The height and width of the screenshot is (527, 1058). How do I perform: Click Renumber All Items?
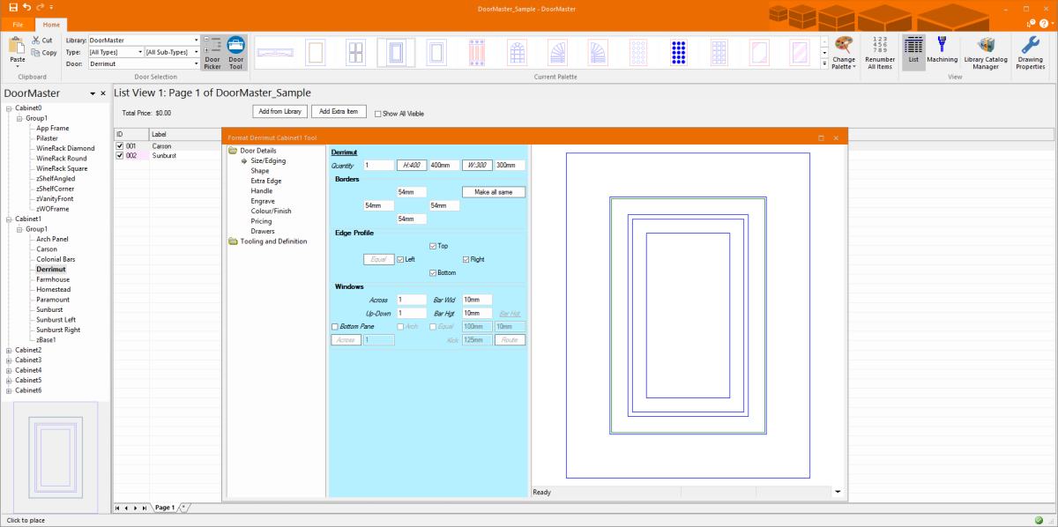[x=880, y=51]
